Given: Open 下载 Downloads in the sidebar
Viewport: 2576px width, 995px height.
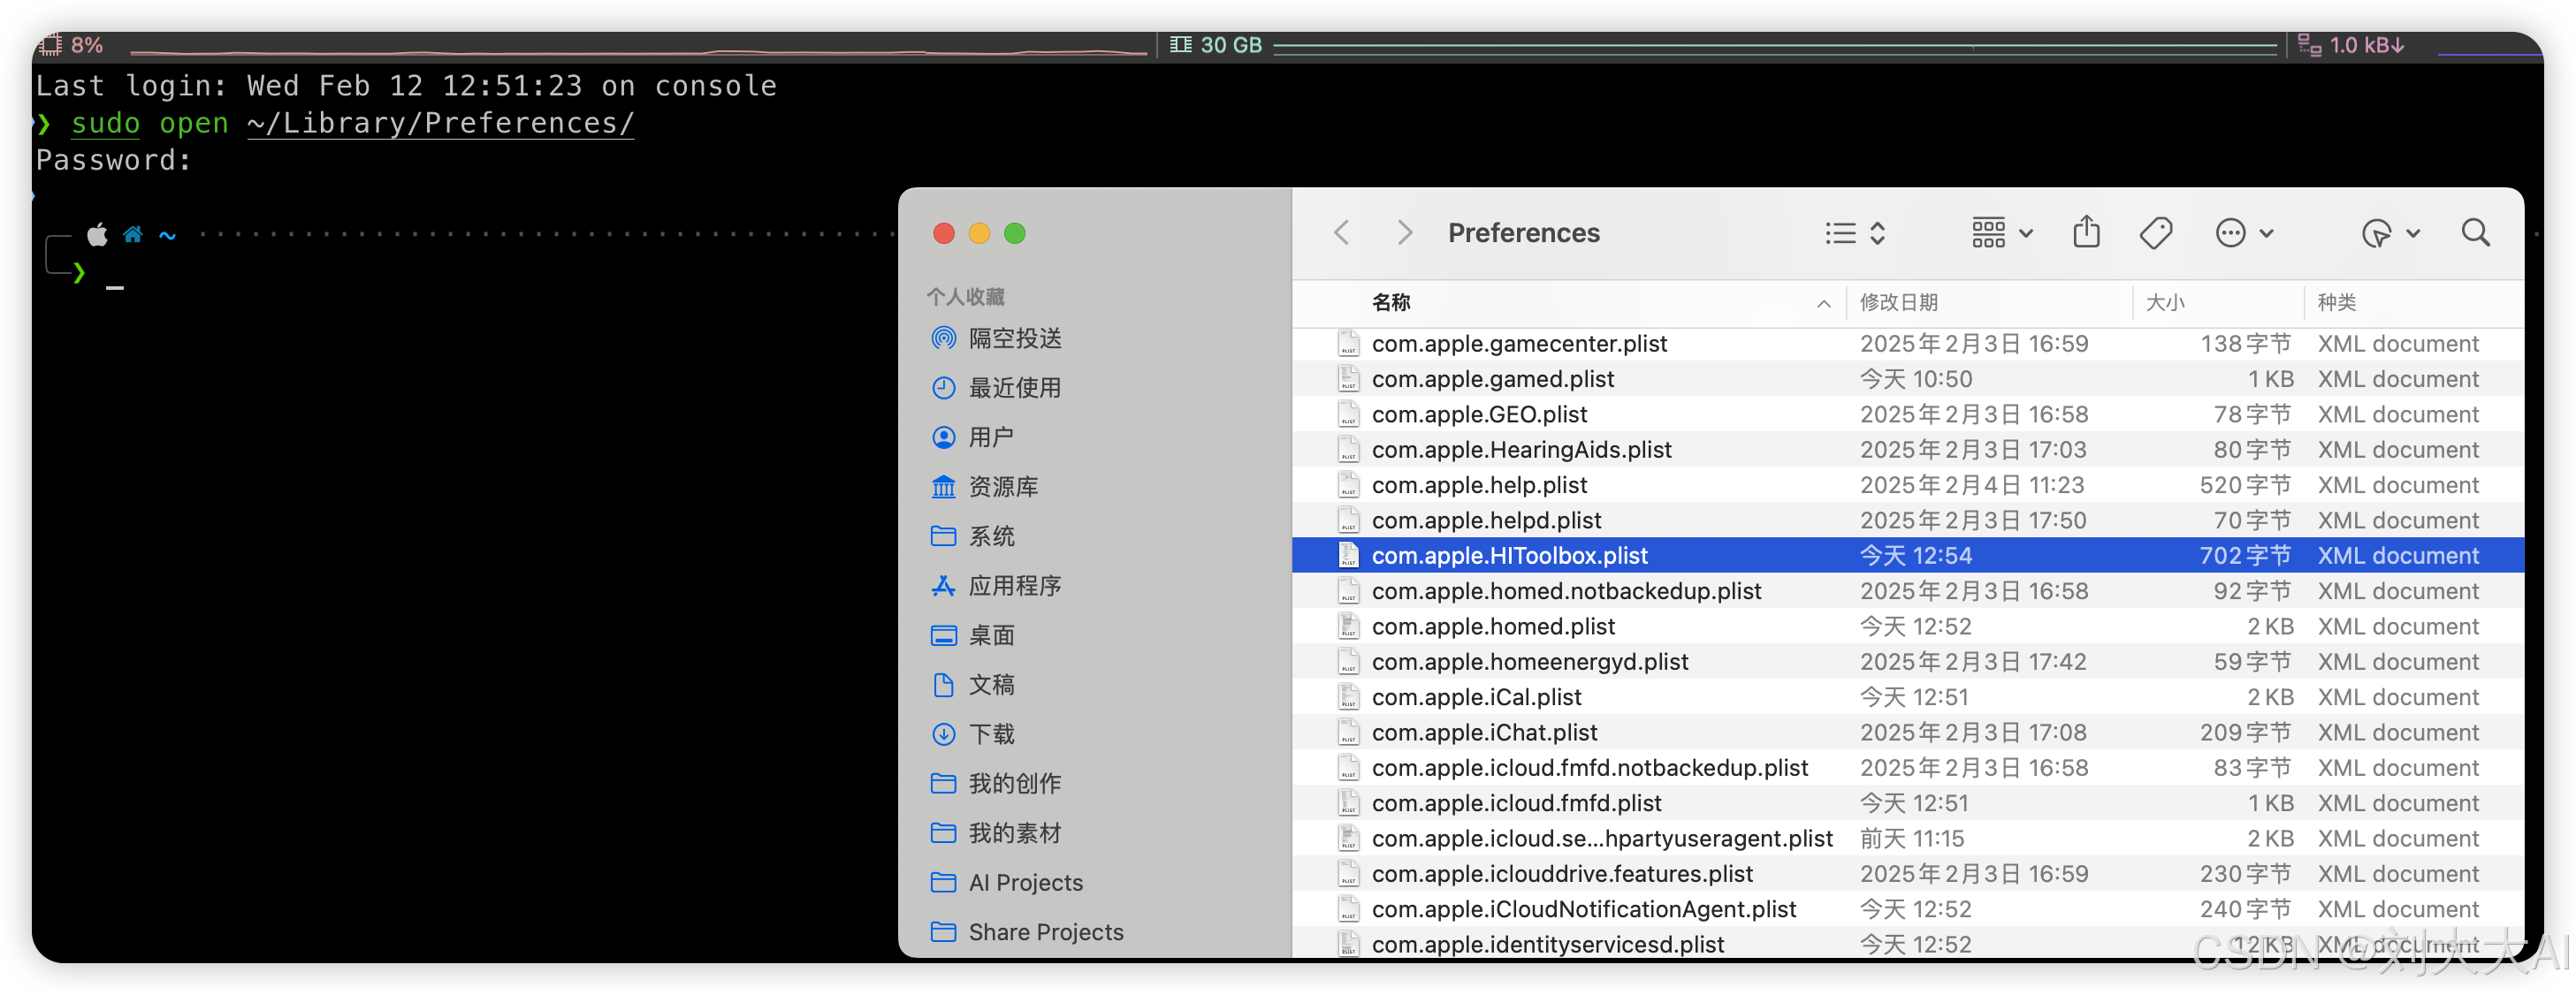Looking at the screenshot, I should (991, 734).
